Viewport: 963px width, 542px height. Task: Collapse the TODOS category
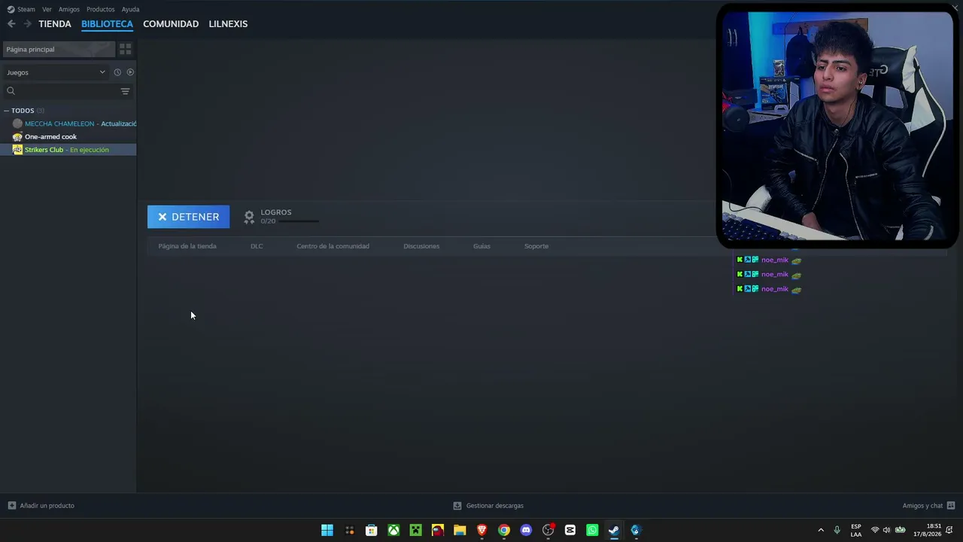coord(6,111)
